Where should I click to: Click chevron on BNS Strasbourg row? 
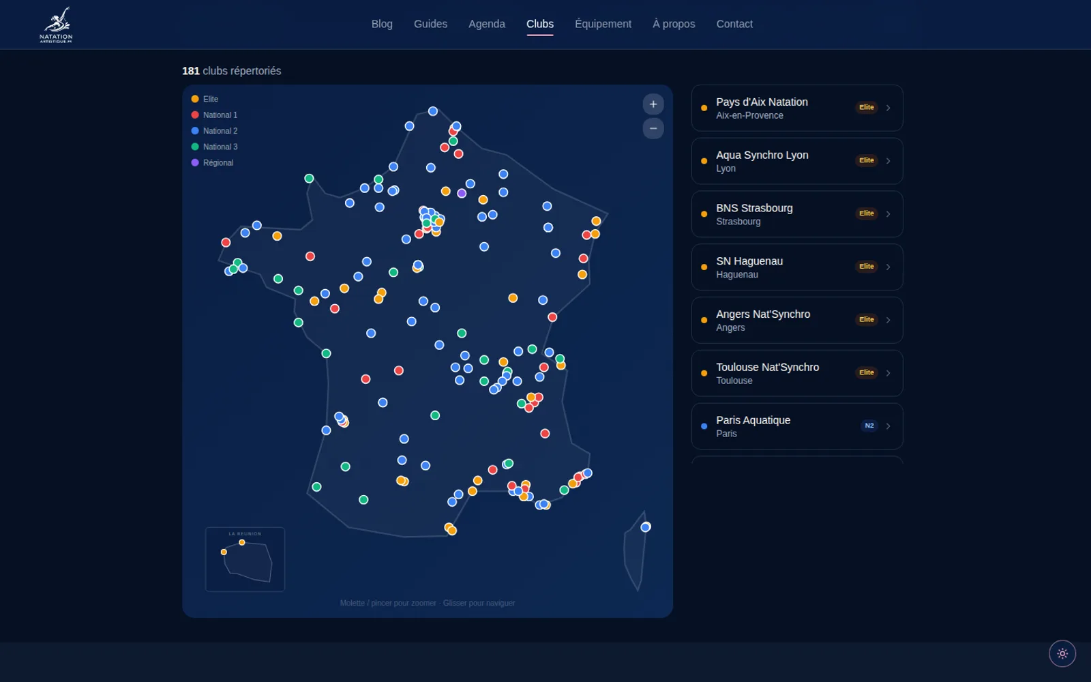click(x=888, y=214)
